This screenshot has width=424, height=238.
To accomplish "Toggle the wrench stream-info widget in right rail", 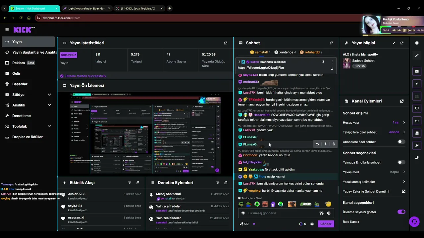I will [417, 145].
